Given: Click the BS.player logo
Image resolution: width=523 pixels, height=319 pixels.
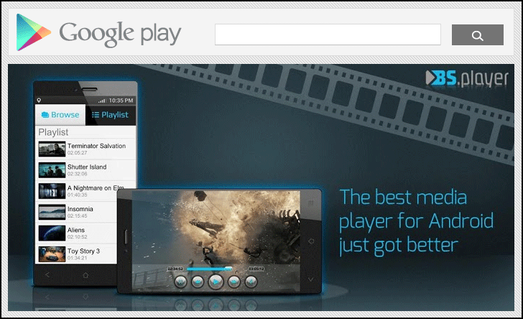Looking at the screenshot, I should coord(467,78).
